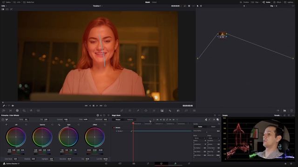Open the Blur palette
This screenshot has width=298, height=167.
(170, 110)
